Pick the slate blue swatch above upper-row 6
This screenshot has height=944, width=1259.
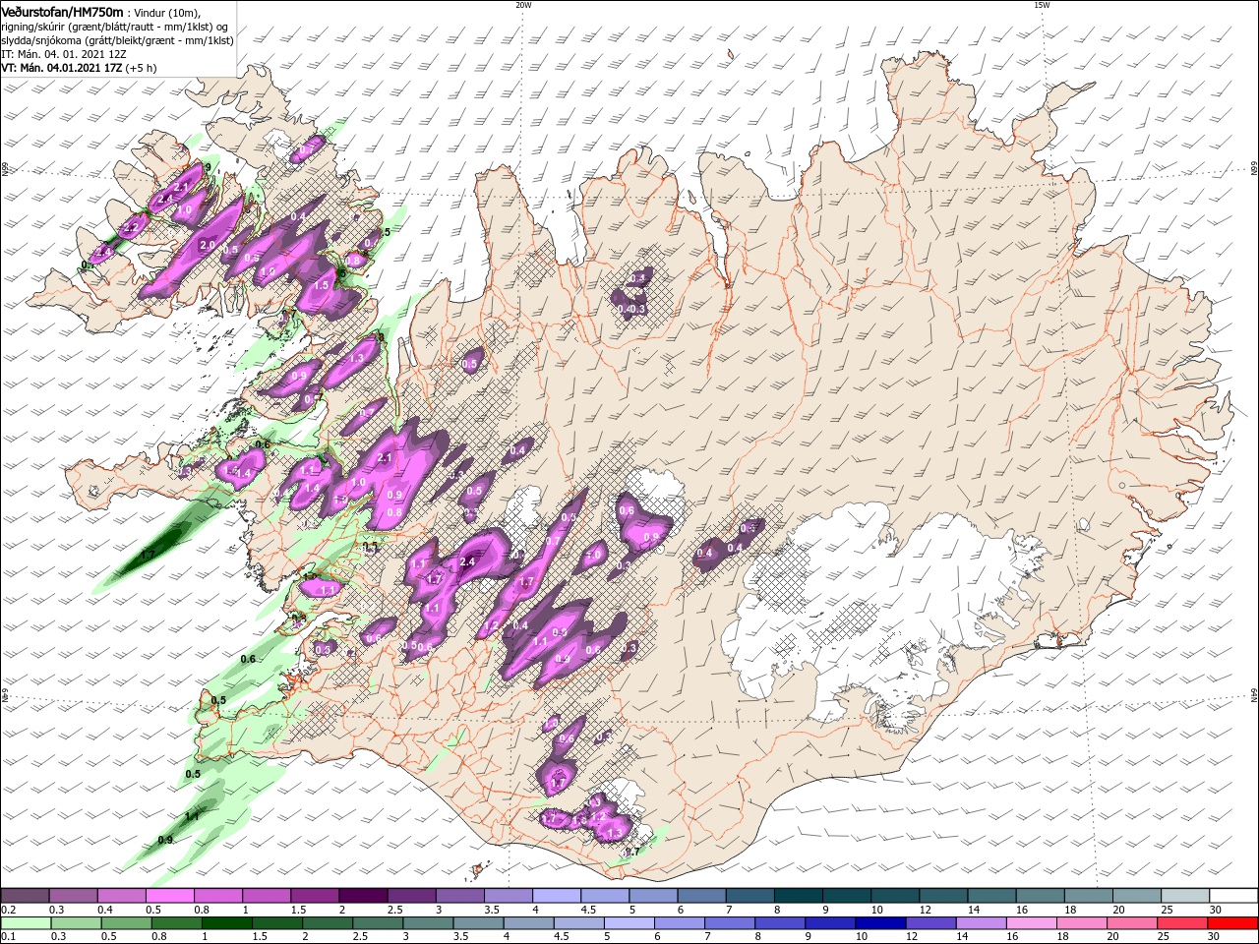point(701,896)
